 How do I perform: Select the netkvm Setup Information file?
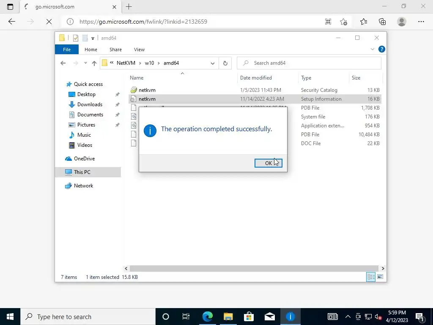tap(255, 99)
